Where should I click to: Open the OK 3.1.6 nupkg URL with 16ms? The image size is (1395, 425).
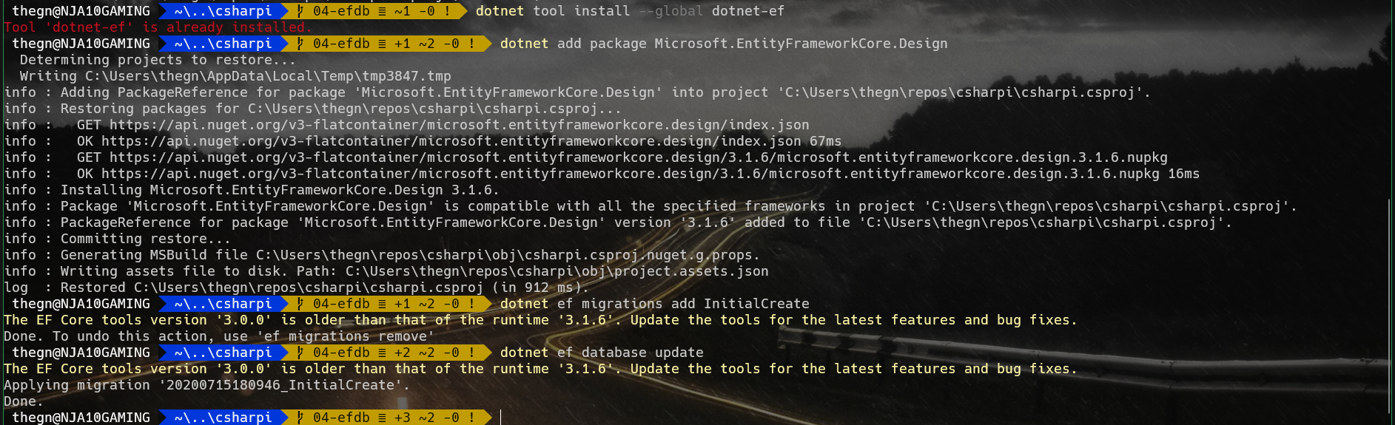pyautogui.click(x=630, y=174)
